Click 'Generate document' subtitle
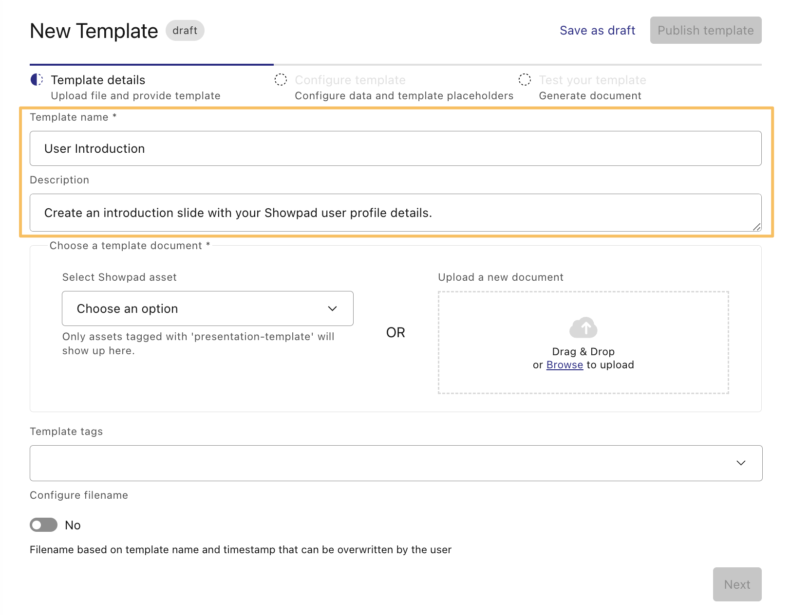This screenshot has height=615, width=791. coord(590,96)
